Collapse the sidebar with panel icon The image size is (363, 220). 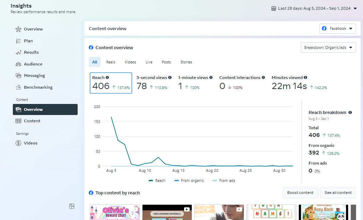(x=72, y=206)
